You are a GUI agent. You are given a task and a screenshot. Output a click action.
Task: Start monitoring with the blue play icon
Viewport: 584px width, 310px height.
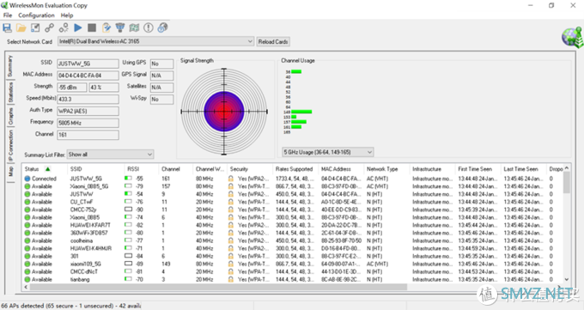78,27
